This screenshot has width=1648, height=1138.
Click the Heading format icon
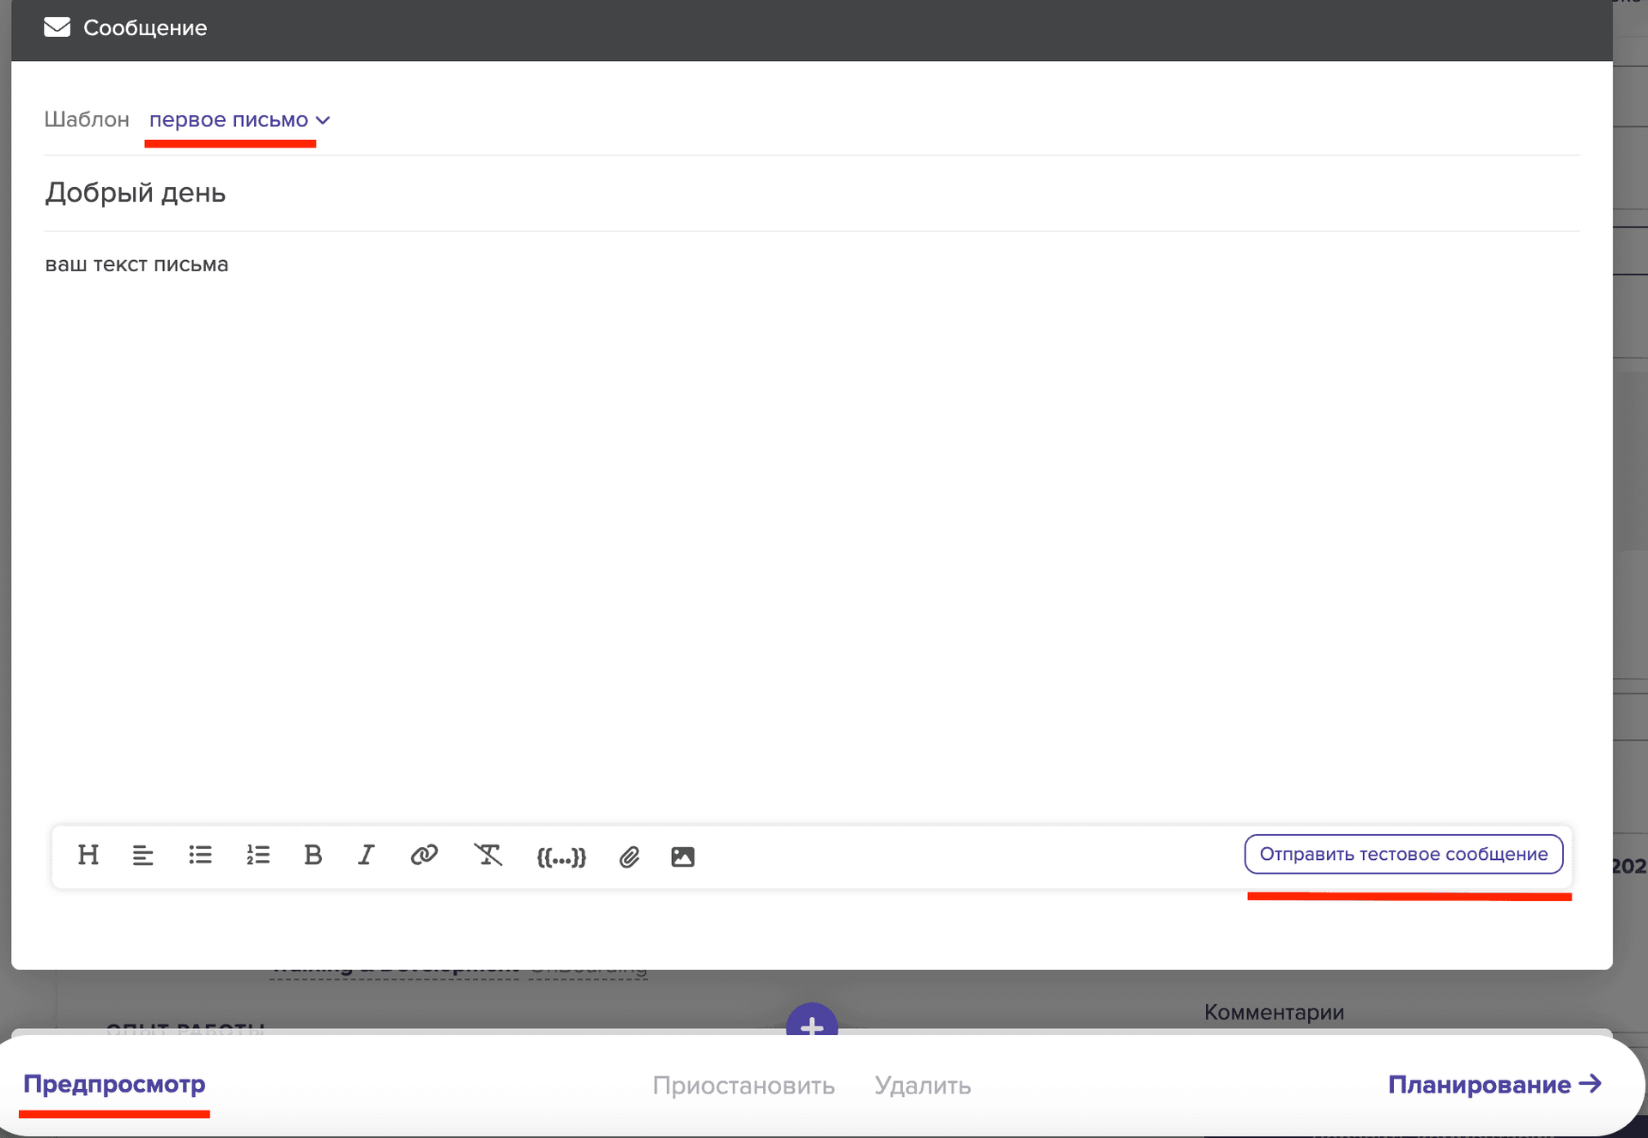tap(88, 855)
